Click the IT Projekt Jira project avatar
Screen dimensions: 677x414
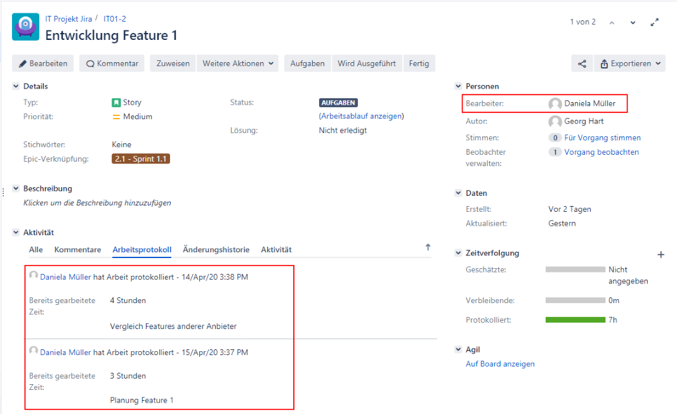point(25,28)
